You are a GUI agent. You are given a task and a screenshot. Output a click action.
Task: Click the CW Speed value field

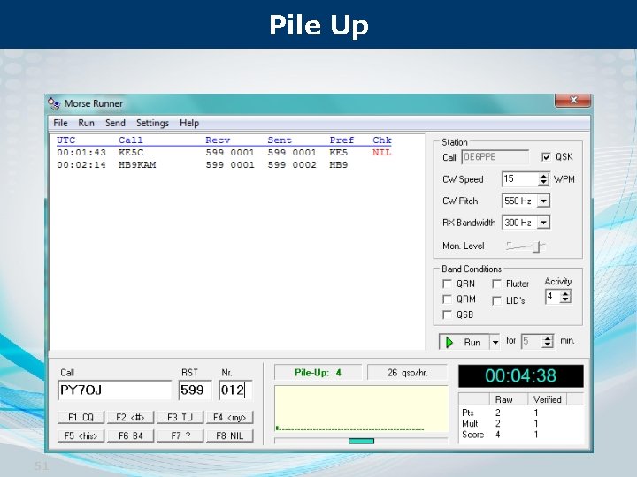pyautogui.click(x=520, y=178)
